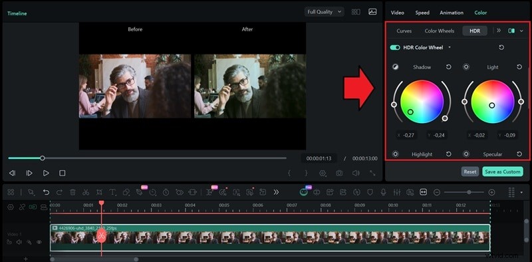Show video scopes with the waveform icon
The width and height of the screenshot is (532, 262).
point(372,12)
